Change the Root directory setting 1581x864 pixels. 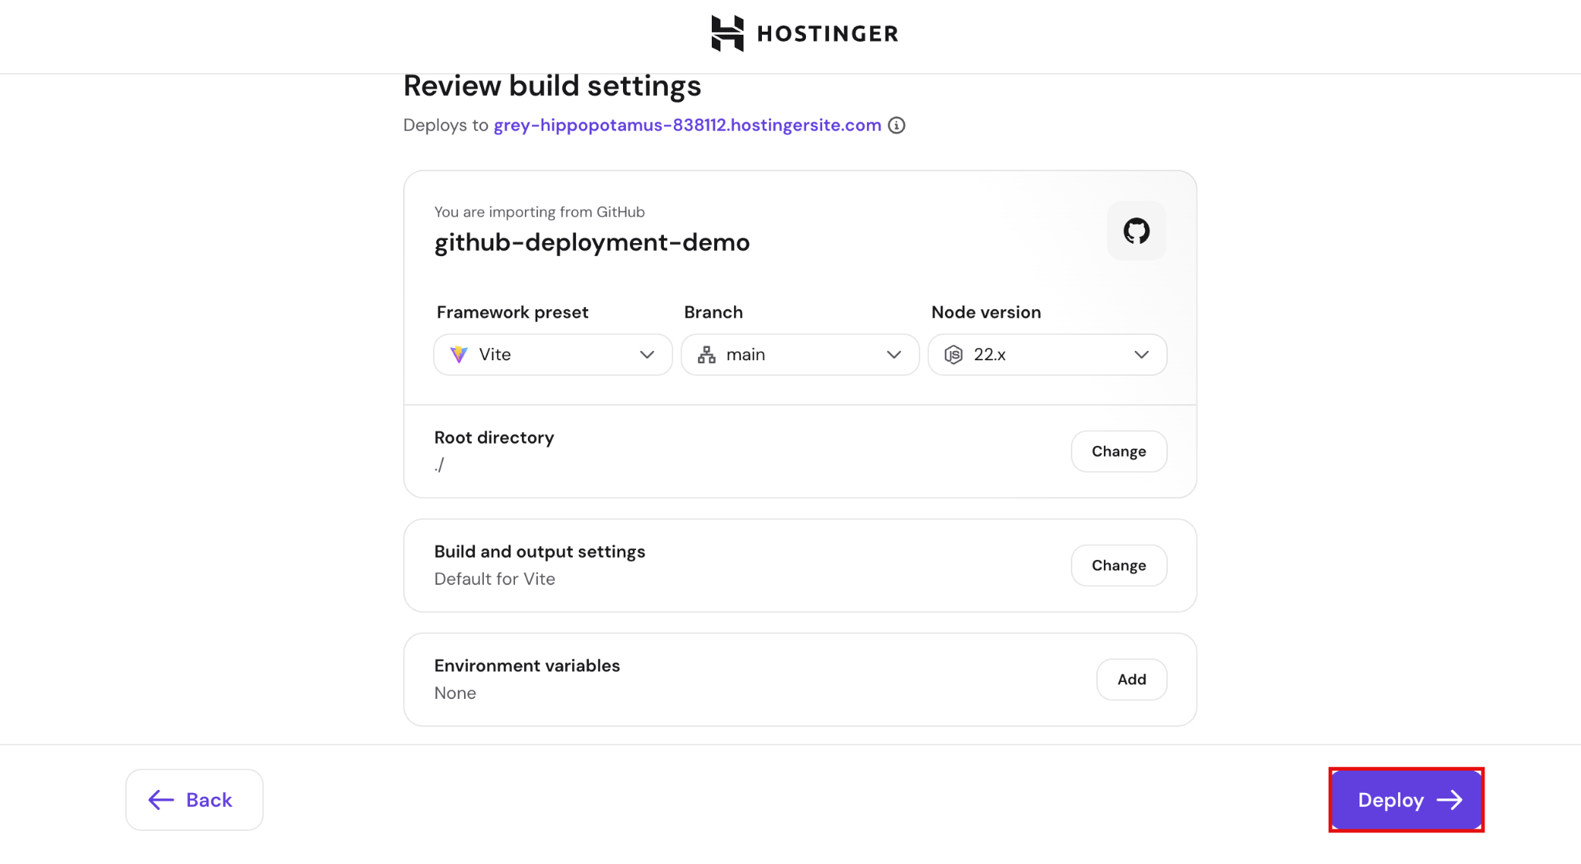1119,451
